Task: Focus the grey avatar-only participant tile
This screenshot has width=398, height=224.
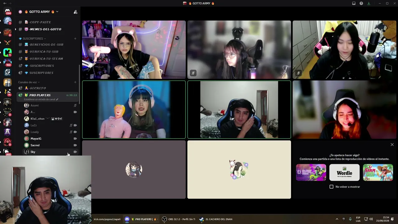Action: 134,170
